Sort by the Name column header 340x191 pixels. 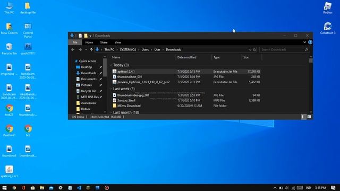pos(143,57)
